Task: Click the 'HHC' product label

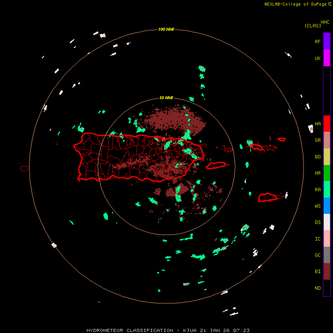Action: 325,22
